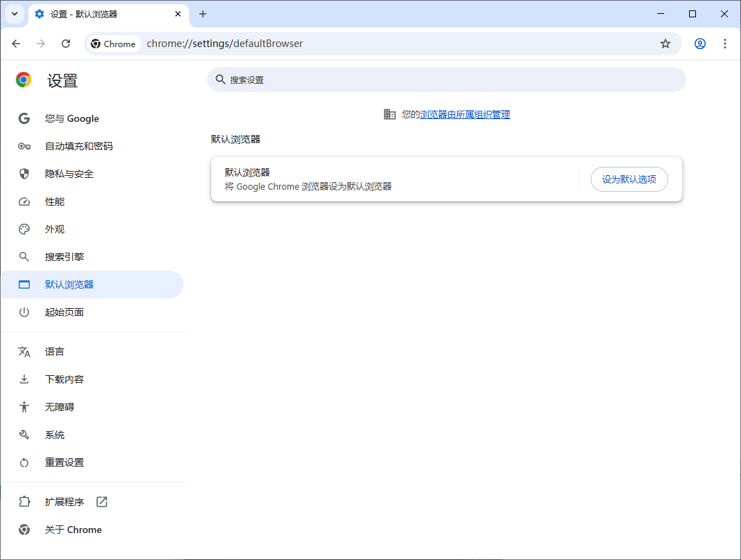Open 语言 settings section

coord(92,352)
